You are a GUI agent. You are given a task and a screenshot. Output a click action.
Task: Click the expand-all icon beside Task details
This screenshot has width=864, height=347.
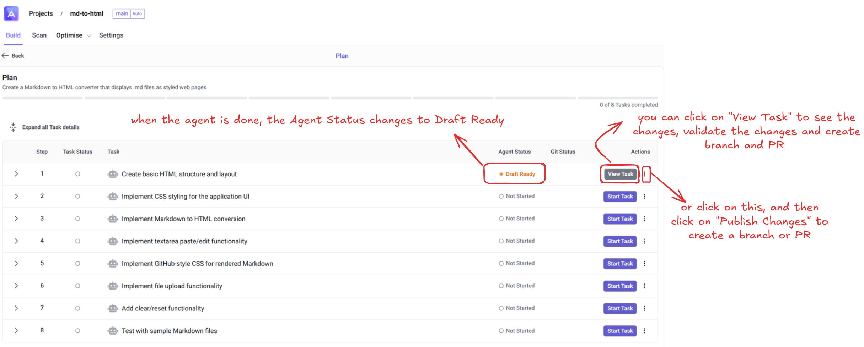13,127
